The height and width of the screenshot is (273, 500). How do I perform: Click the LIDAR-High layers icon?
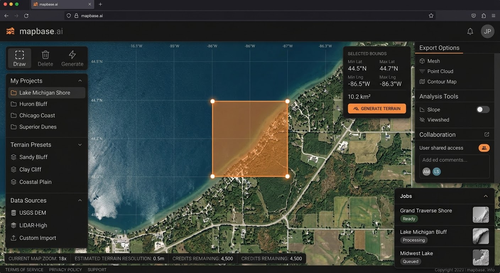13,225
